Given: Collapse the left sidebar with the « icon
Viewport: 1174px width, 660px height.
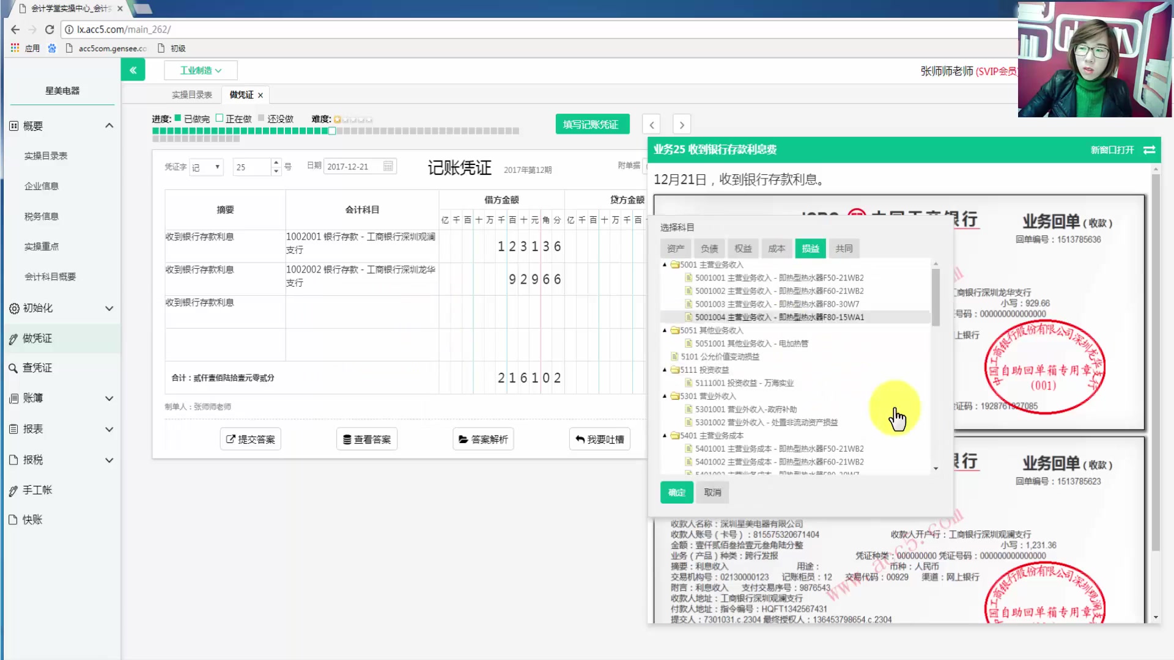Looking at the screenshot, I should point(133,70).
